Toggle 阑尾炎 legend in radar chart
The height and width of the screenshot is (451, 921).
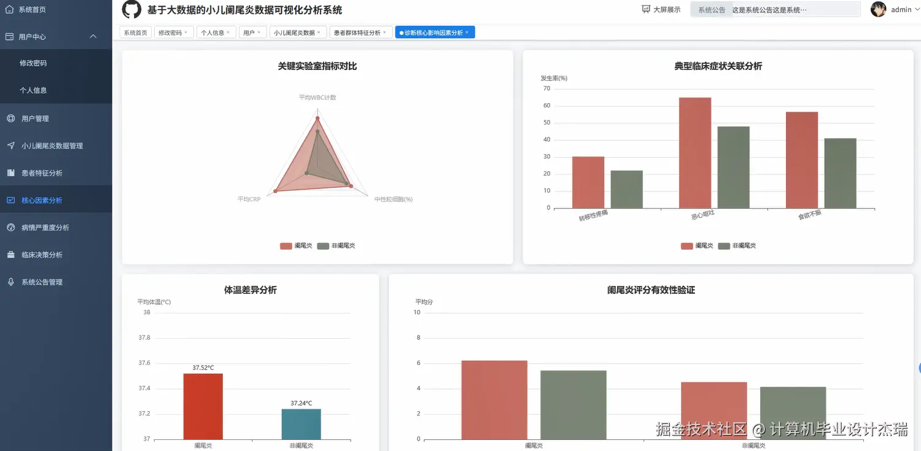coord(296,245)
